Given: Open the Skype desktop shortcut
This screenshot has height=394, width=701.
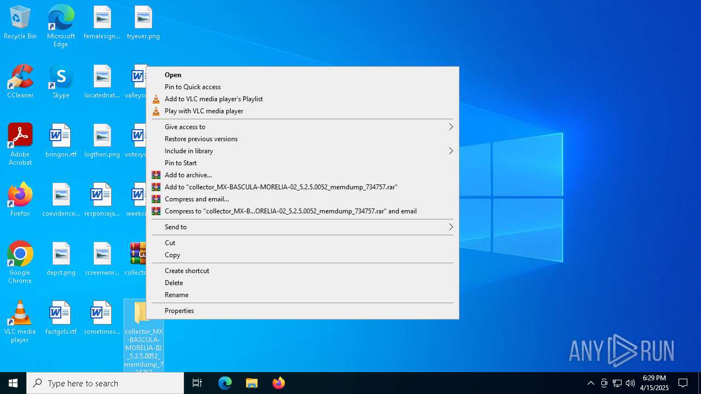Looking at the screenshot, I should click(x=61, y=82).
